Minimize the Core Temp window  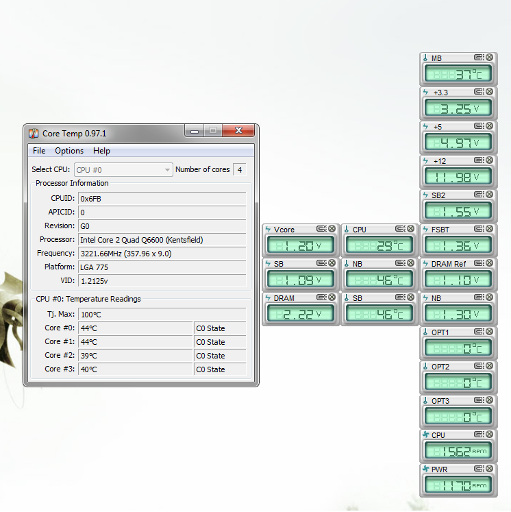(195, 131)
